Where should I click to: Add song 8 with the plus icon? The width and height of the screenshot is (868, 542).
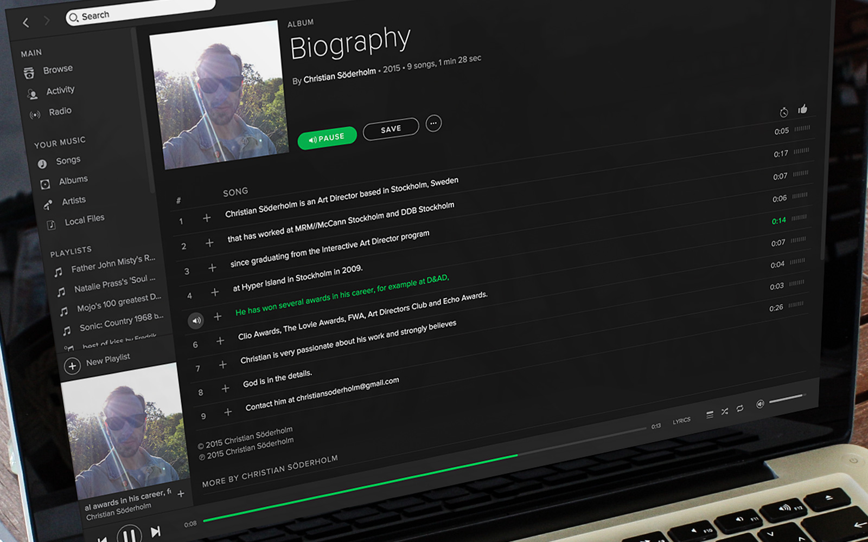(x=226, y=389)
